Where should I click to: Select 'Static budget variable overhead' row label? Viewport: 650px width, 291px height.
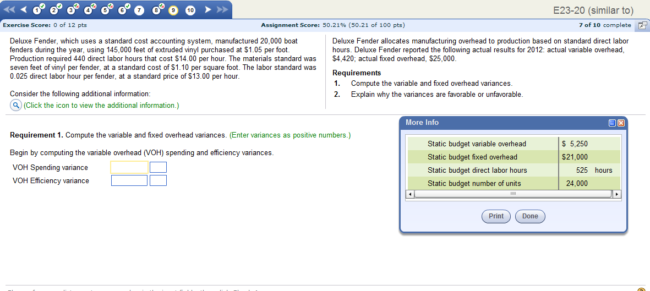[477, 144]
